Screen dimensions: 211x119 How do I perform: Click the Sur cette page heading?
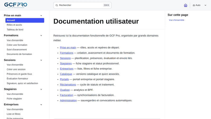click(178, 15)
